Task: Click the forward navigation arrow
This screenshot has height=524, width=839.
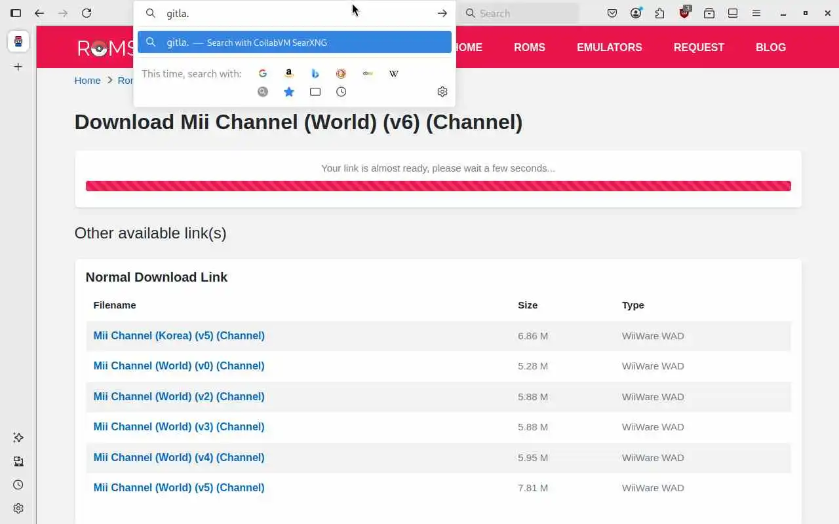Action: [63, 13]
